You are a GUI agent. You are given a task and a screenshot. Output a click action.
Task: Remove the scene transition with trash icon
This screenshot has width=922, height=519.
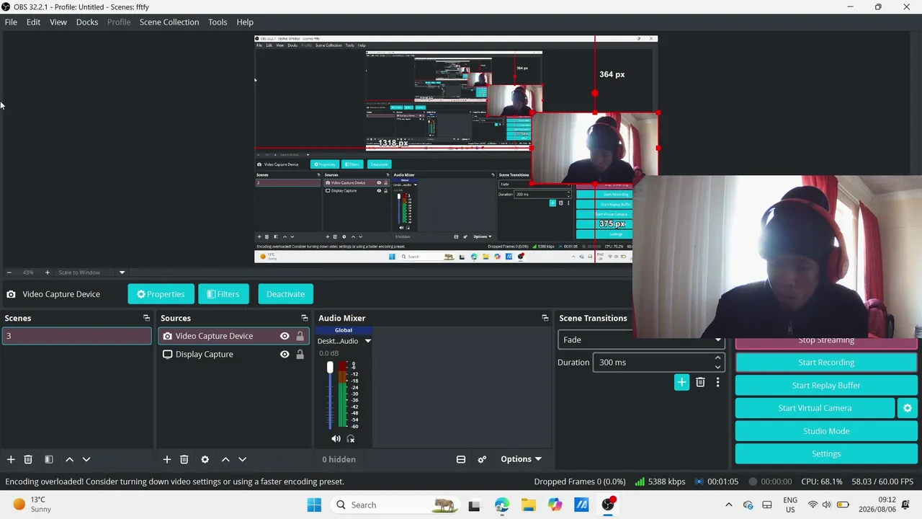click(x=700, y=382)
